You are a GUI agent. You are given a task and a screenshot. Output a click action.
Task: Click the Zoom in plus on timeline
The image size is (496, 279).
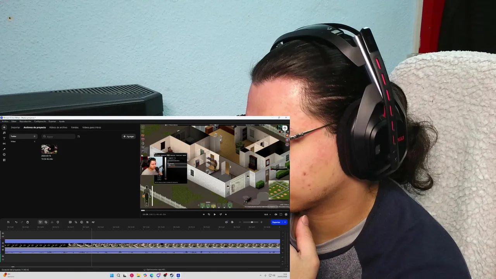pyautogui.click(x=261, y=222)
